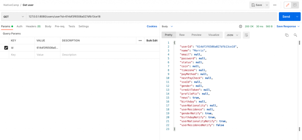Open the GET method dropdown

pos(14,17)
